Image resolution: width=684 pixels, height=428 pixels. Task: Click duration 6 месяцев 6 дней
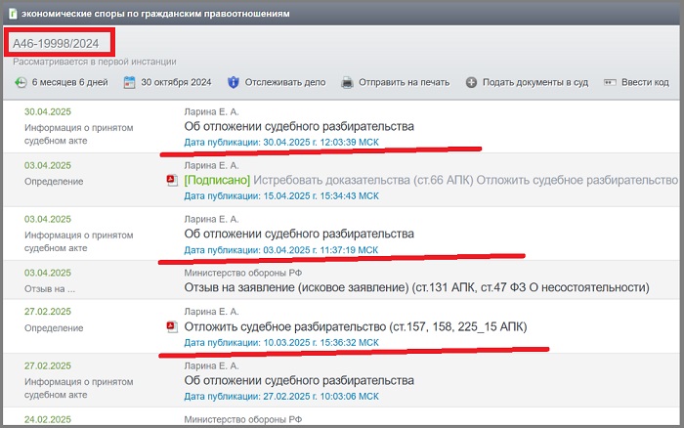point(69,82)
